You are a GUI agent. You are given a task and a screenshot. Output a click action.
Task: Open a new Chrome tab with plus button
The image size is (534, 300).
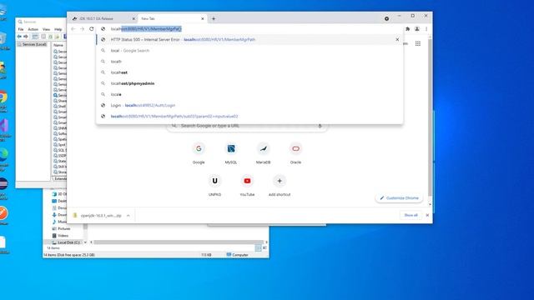(x=214, y=18)
